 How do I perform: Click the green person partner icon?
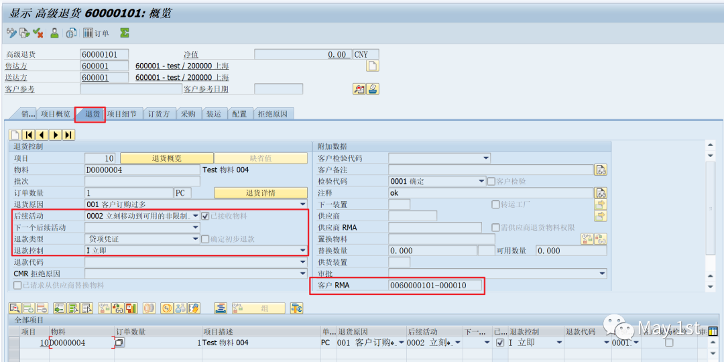tap(55, 34)
